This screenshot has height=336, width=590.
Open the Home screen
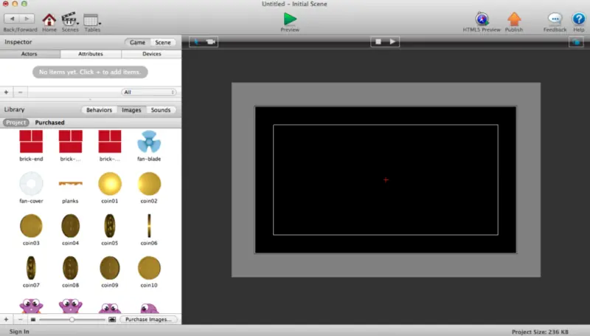click(49, 23)
